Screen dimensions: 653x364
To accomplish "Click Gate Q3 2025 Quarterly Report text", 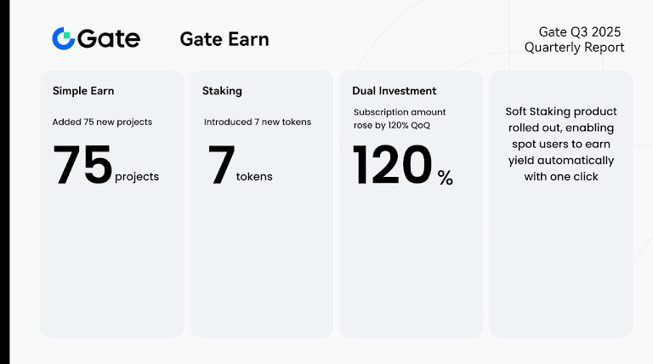I will [574, 40].
